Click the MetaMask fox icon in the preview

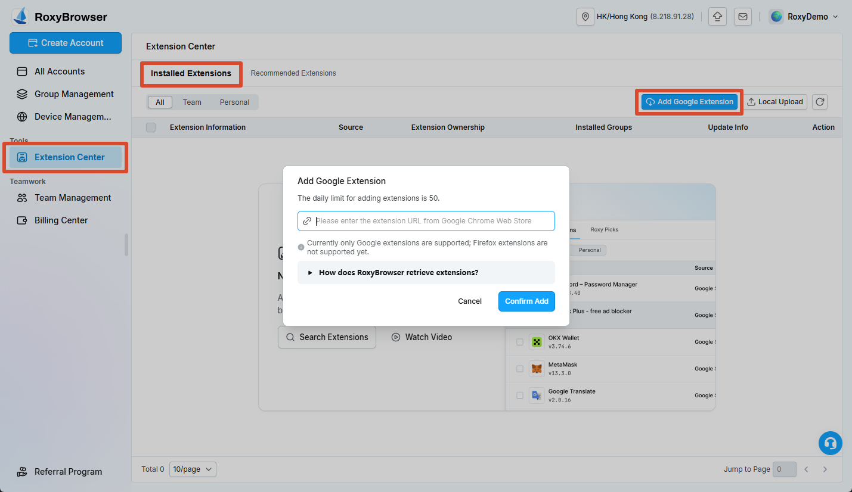pyautogui.click(x=537, y=369)
